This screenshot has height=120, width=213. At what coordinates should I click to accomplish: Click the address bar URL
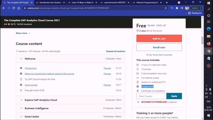pyautogui.click(x=68, y=8)
